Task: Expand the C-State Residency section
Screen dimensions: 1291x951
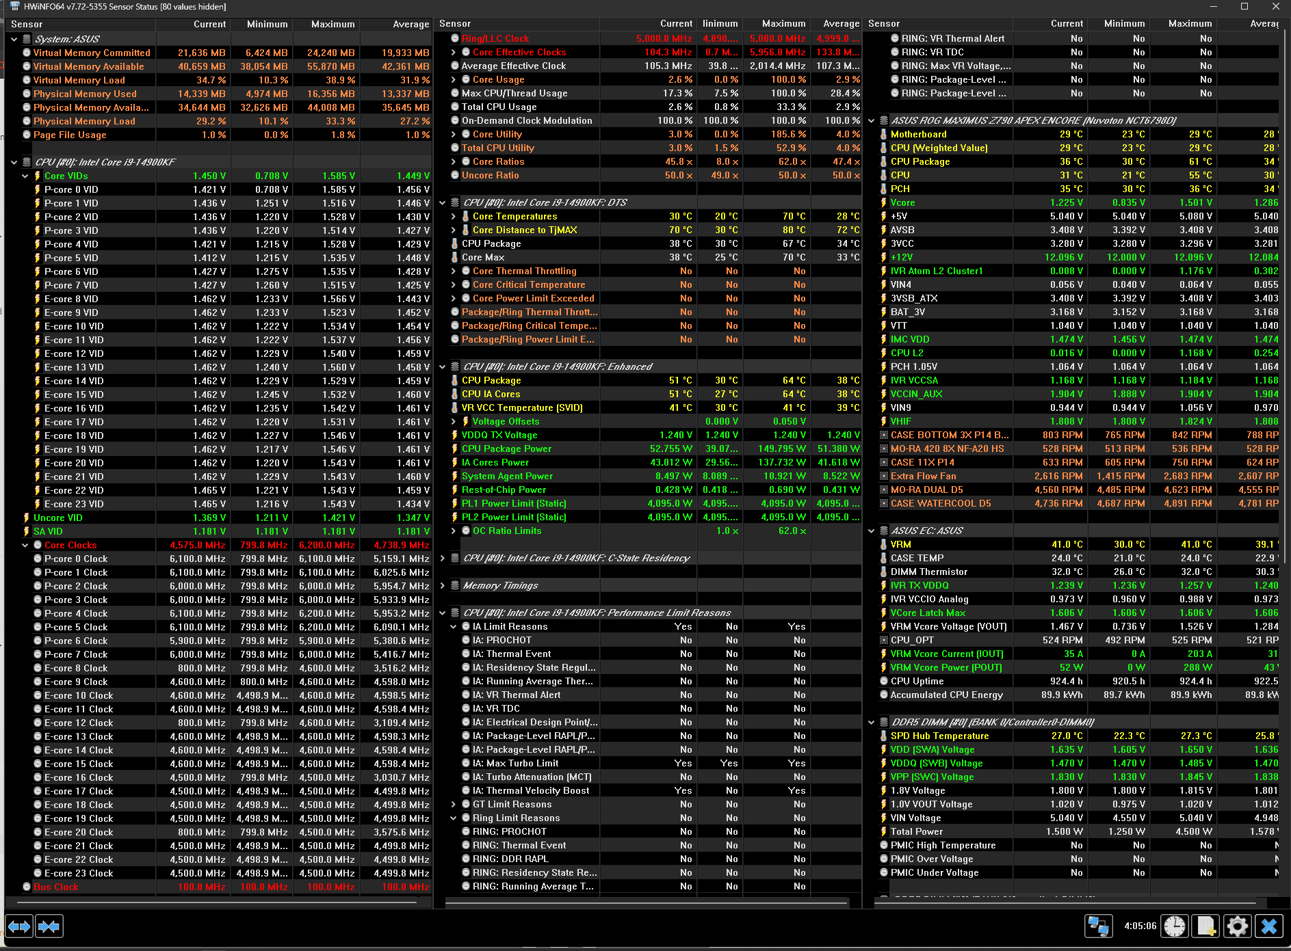Action: pyautogui.click(x=442, y=558)
